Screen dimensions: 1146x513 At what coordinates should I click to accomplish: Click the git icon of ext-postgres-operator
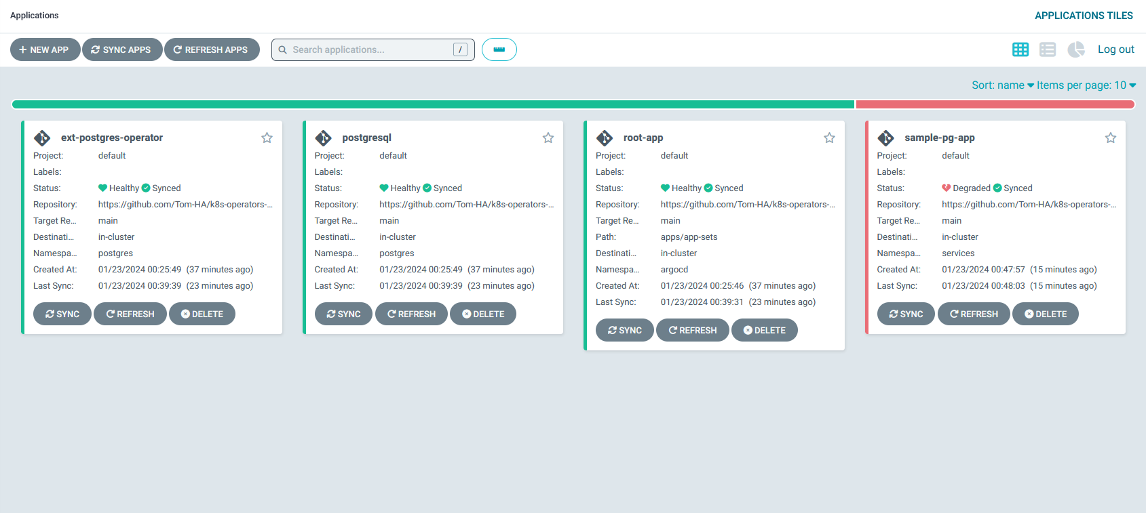click(42, 138)
